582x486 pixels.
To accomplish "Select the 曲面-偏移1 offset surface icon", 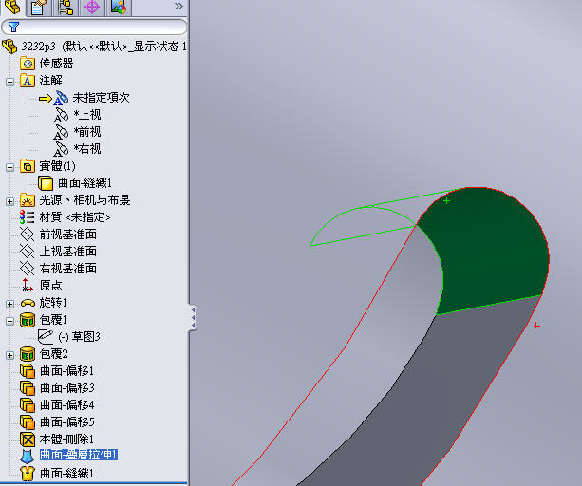I will (x=28, y=371).
